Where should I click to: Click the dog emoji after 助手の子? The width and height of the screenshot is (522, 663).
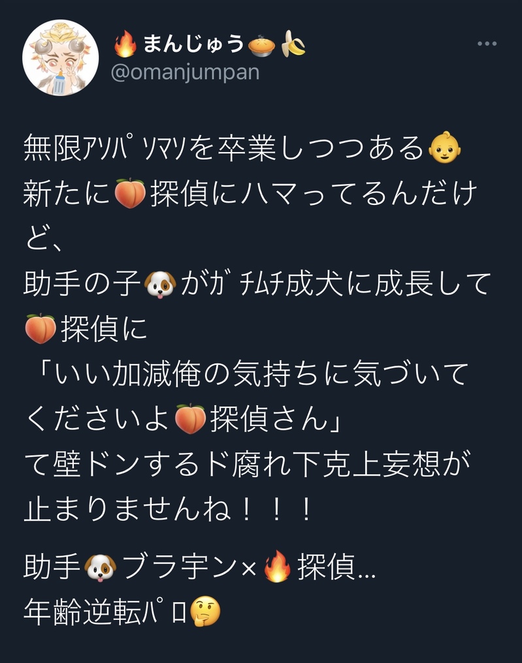tap(160, 284)
